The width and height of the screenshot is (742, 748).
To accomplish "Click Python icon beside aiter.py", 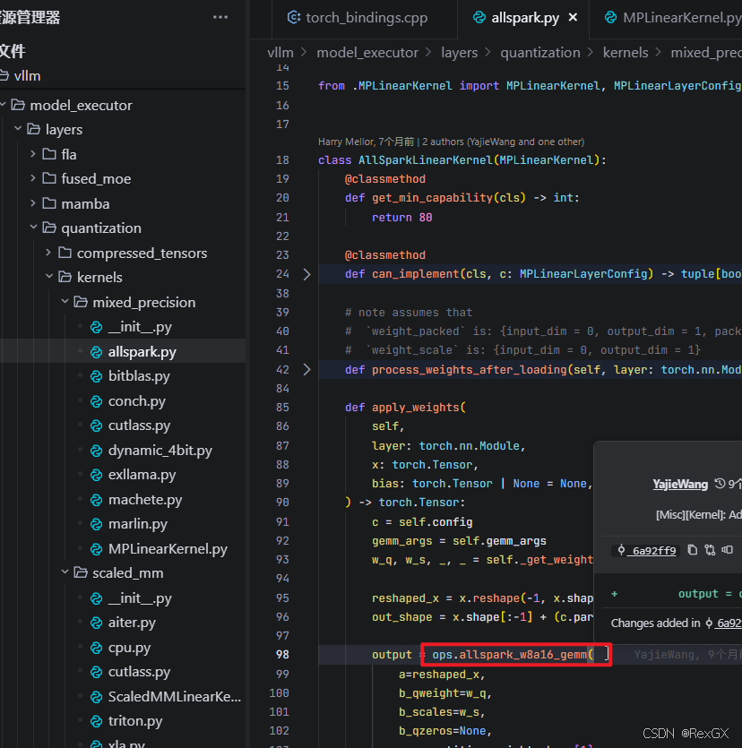I will click(x=97, y=623).
